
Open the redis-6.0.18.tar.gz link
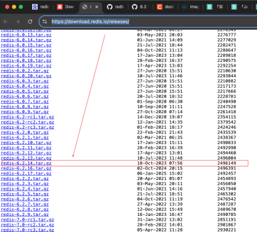(26, 61)
